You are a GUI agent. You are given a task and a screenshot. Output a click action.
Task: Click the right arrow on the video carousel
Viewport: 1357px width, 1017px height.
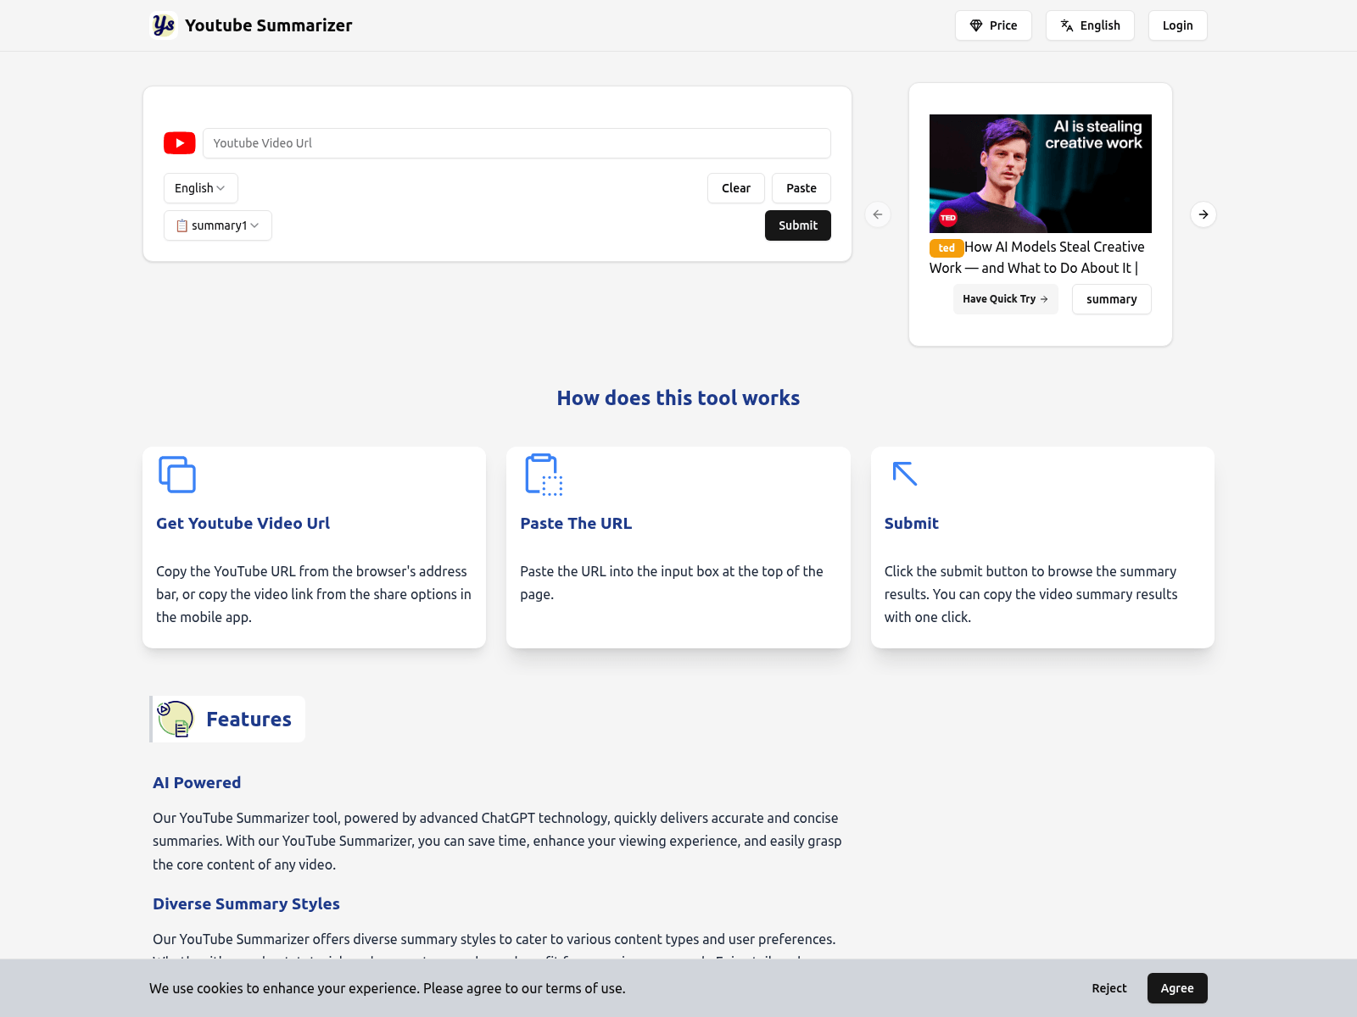click(x=1203, y=214)
